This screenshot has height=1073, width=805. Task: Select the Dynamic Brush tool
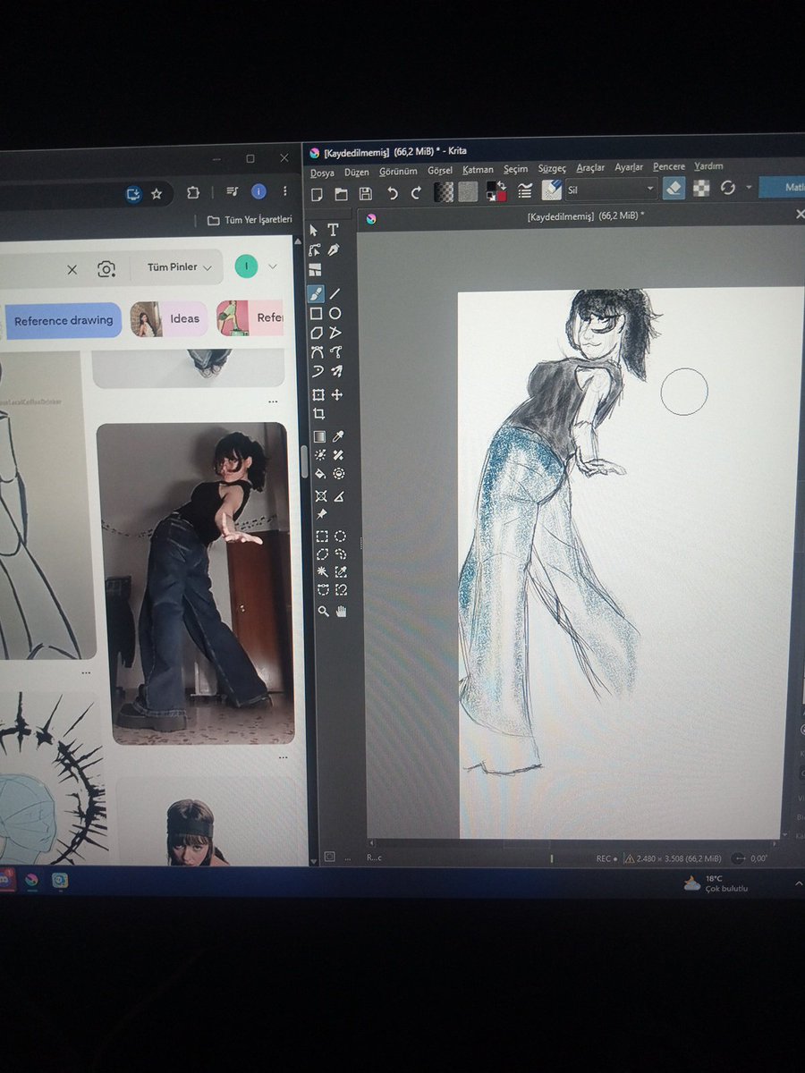click(x=317, y=372)
